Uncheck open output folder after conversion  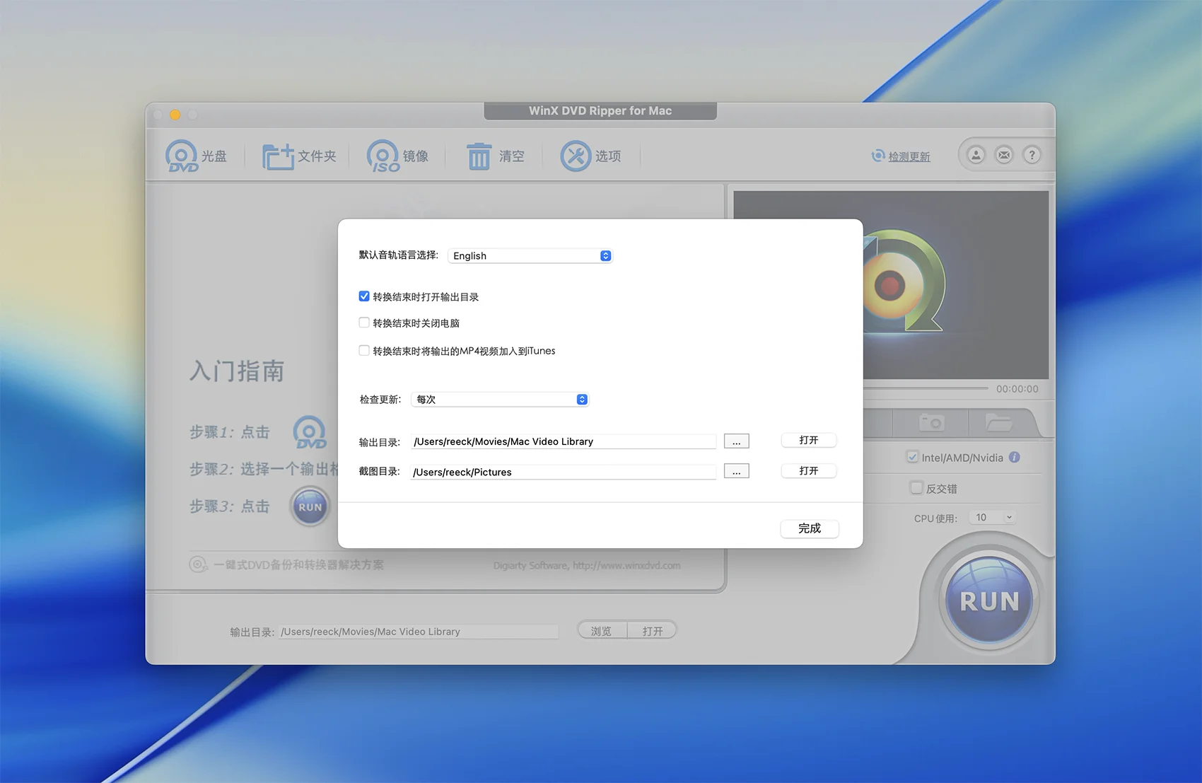(x=364, y=296)
